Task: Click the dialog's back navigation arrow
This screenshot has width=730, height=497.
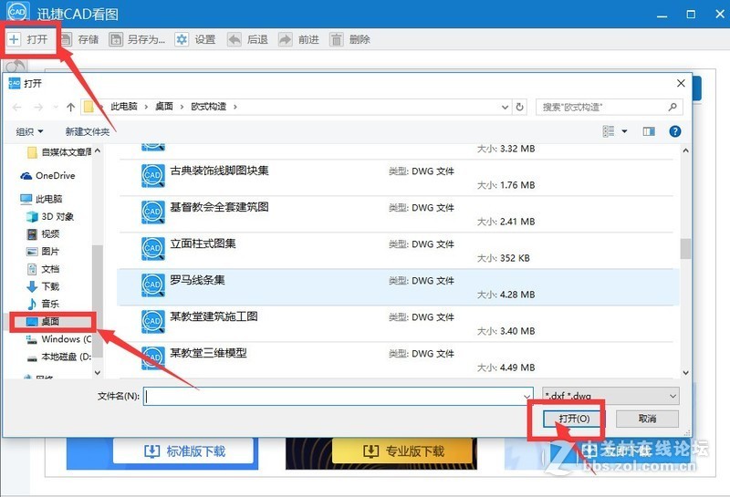Action: [x=17, y=107]
